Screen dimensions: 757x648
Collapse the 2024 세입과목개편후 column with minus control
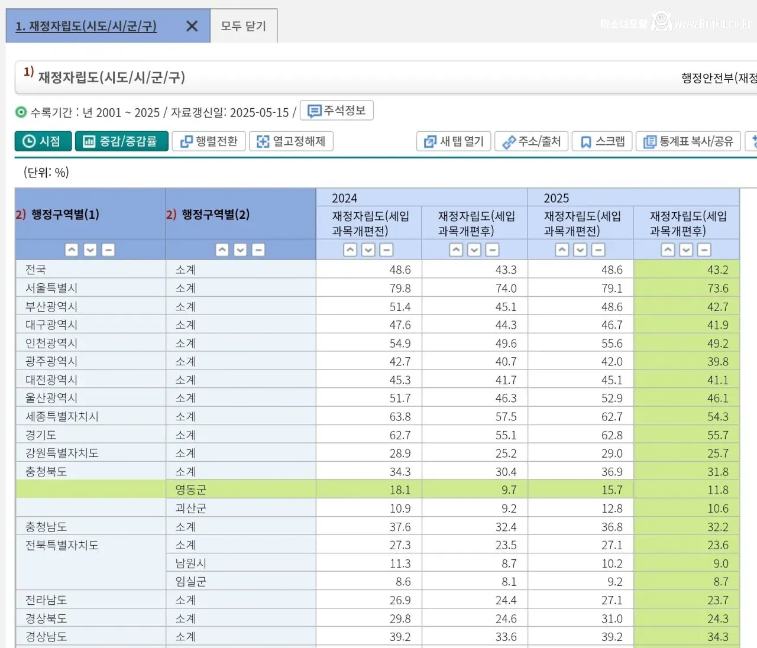pyautogui.click(x=492, y=250)
